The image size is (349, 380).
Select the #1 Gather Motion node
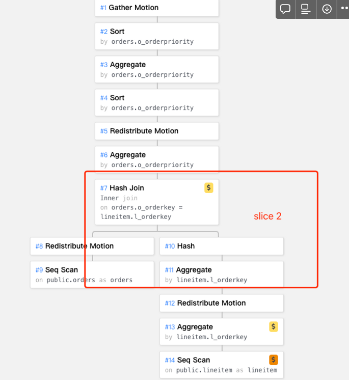coord(157,8)
